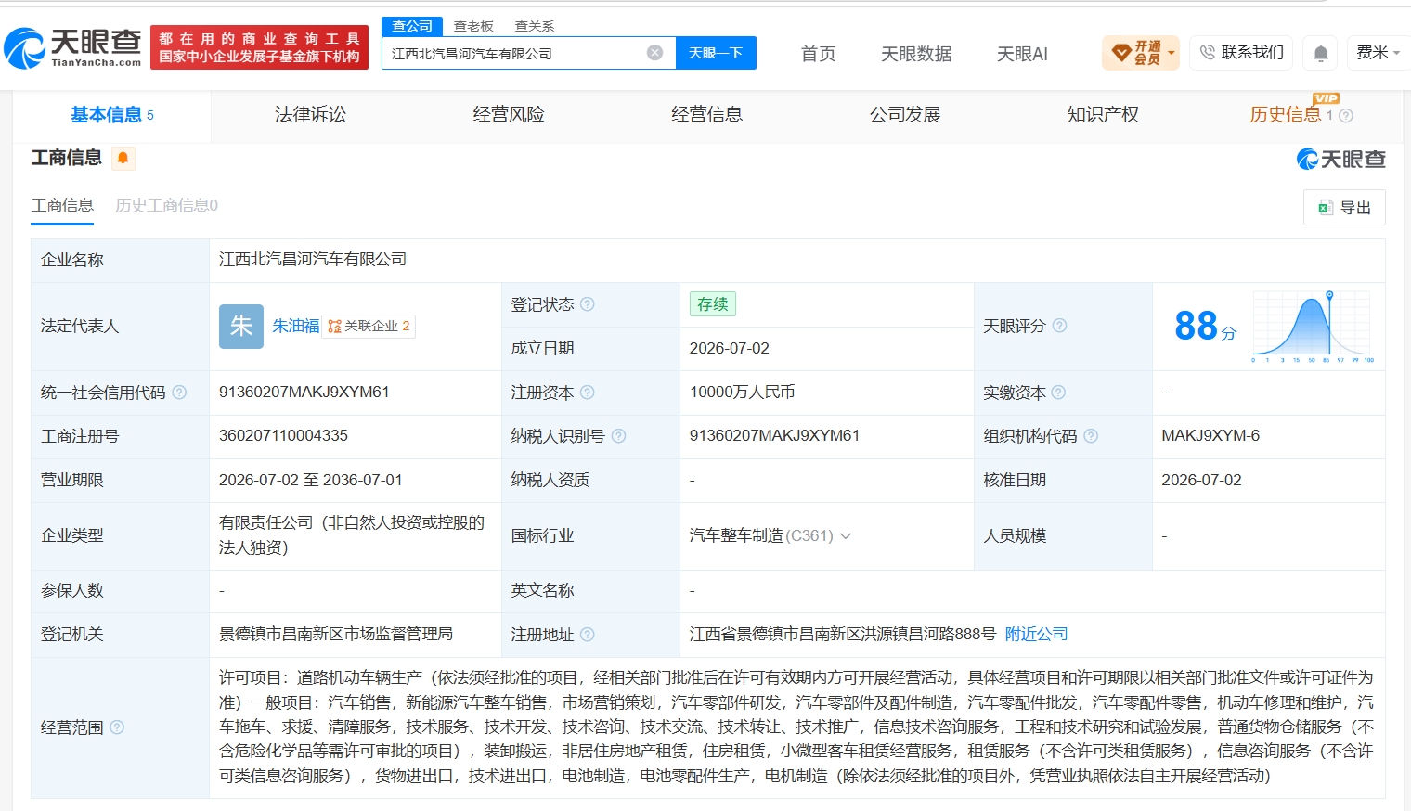The height and width of the screenshot is (811, 1411).
Task: Open legal representative 朱油福 link
Action: (296, 326)
